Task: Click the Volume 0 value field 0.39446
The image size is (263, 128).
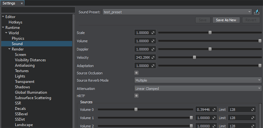Action: [x=206, y=110]
